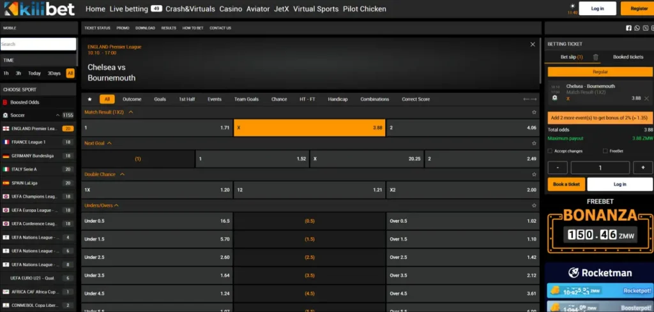The image size is (654, 312).
Task: Select the Today time filter
Action: (x=34, y=73)
